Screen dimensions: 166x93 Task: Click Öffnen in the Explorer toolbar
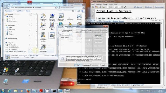(x=20, y=11)
